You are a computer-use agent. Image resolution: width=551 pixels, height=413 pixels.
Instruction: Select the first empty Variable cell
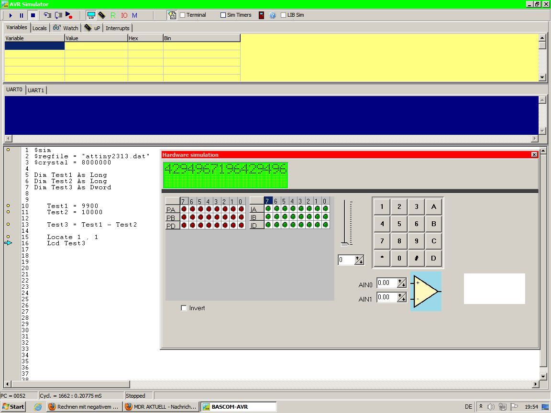pos(34,46)
